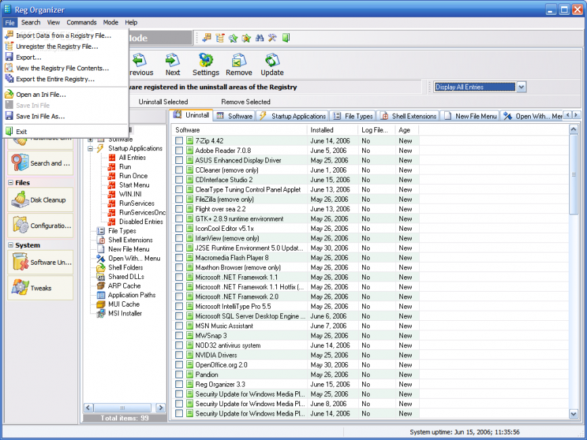Open the Display All Entries dropdown arrow
Viewport: 587px width, 440px height.
521,87
